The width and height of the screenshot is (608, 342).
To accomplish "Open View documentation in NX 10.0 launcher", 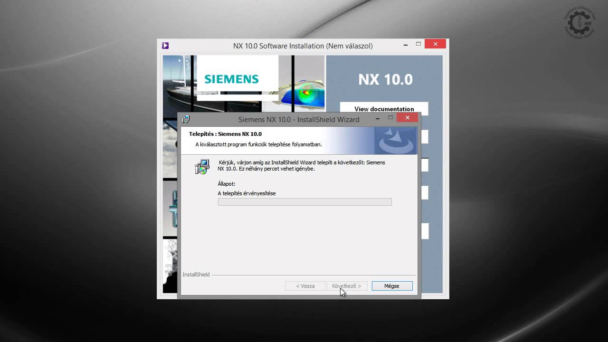I will (x=384, y=109).
